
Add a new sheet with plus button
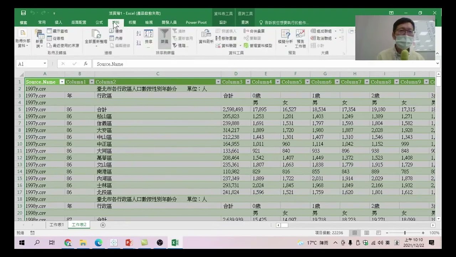point(103,225)
